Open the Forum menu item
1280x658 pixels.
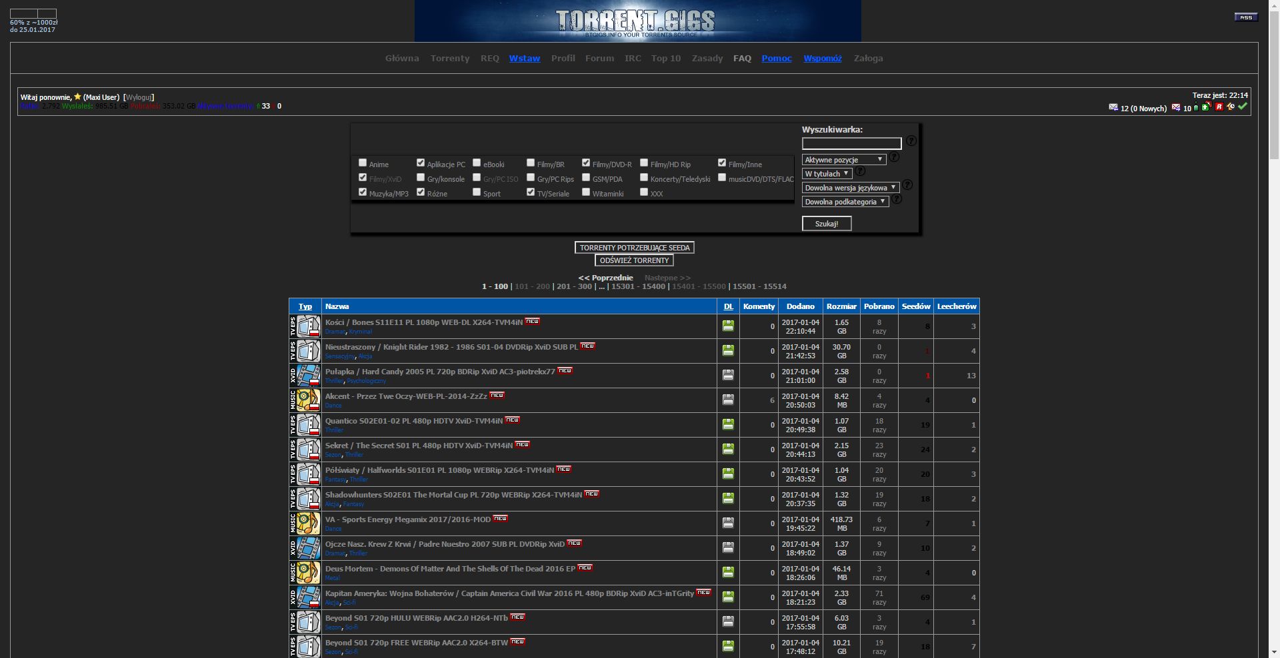click(599, 59)
